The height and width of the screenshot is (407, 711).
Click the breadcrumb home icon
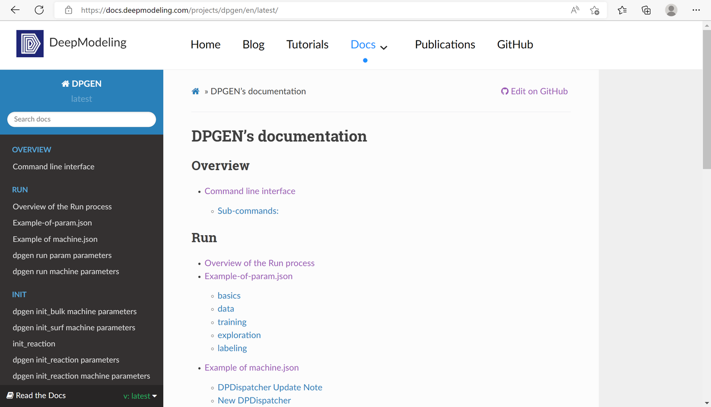[196, 91]
